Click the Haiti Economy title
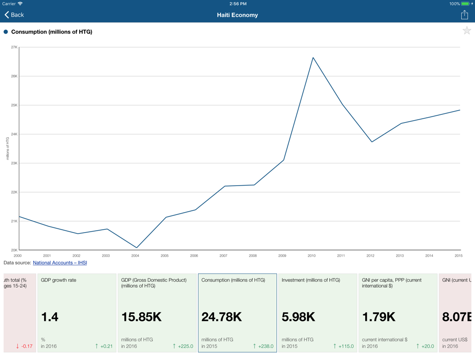The height and width of the screenshot is (356, 475). click(x=237, y=15)
